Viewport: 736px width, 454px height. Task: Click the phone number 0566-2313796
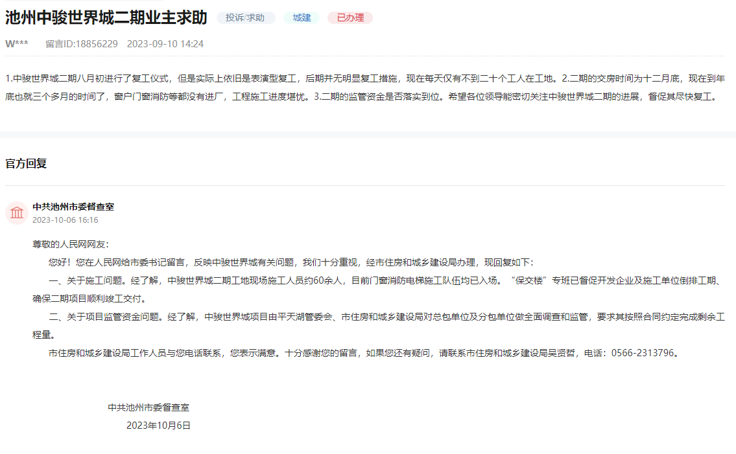[x=643, y=353]
